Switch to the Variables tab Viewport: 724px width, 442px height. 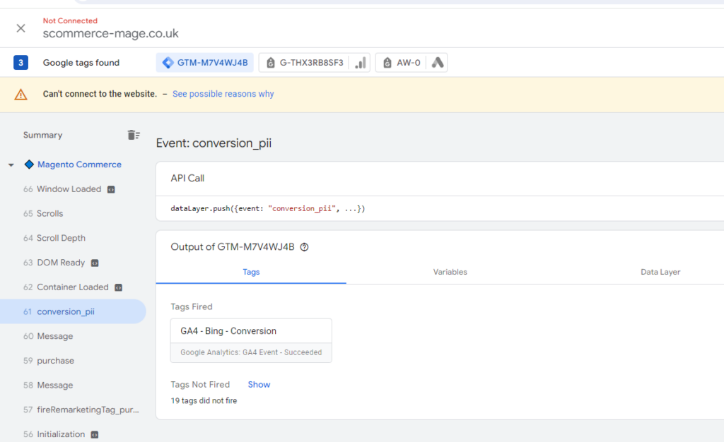[450, 272]
